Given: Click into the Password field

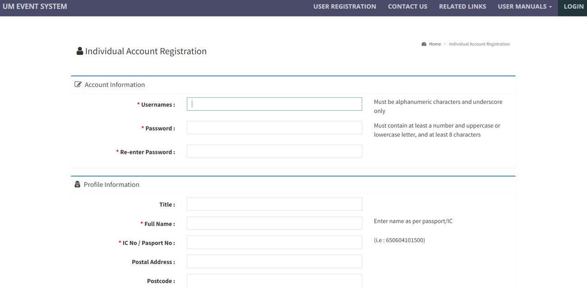Looking at the screenshot, I should click(274, 128).
